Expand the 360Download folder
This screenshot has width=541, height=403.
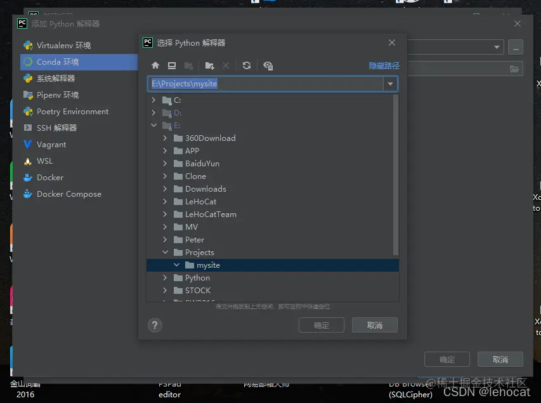pos(165,138)
